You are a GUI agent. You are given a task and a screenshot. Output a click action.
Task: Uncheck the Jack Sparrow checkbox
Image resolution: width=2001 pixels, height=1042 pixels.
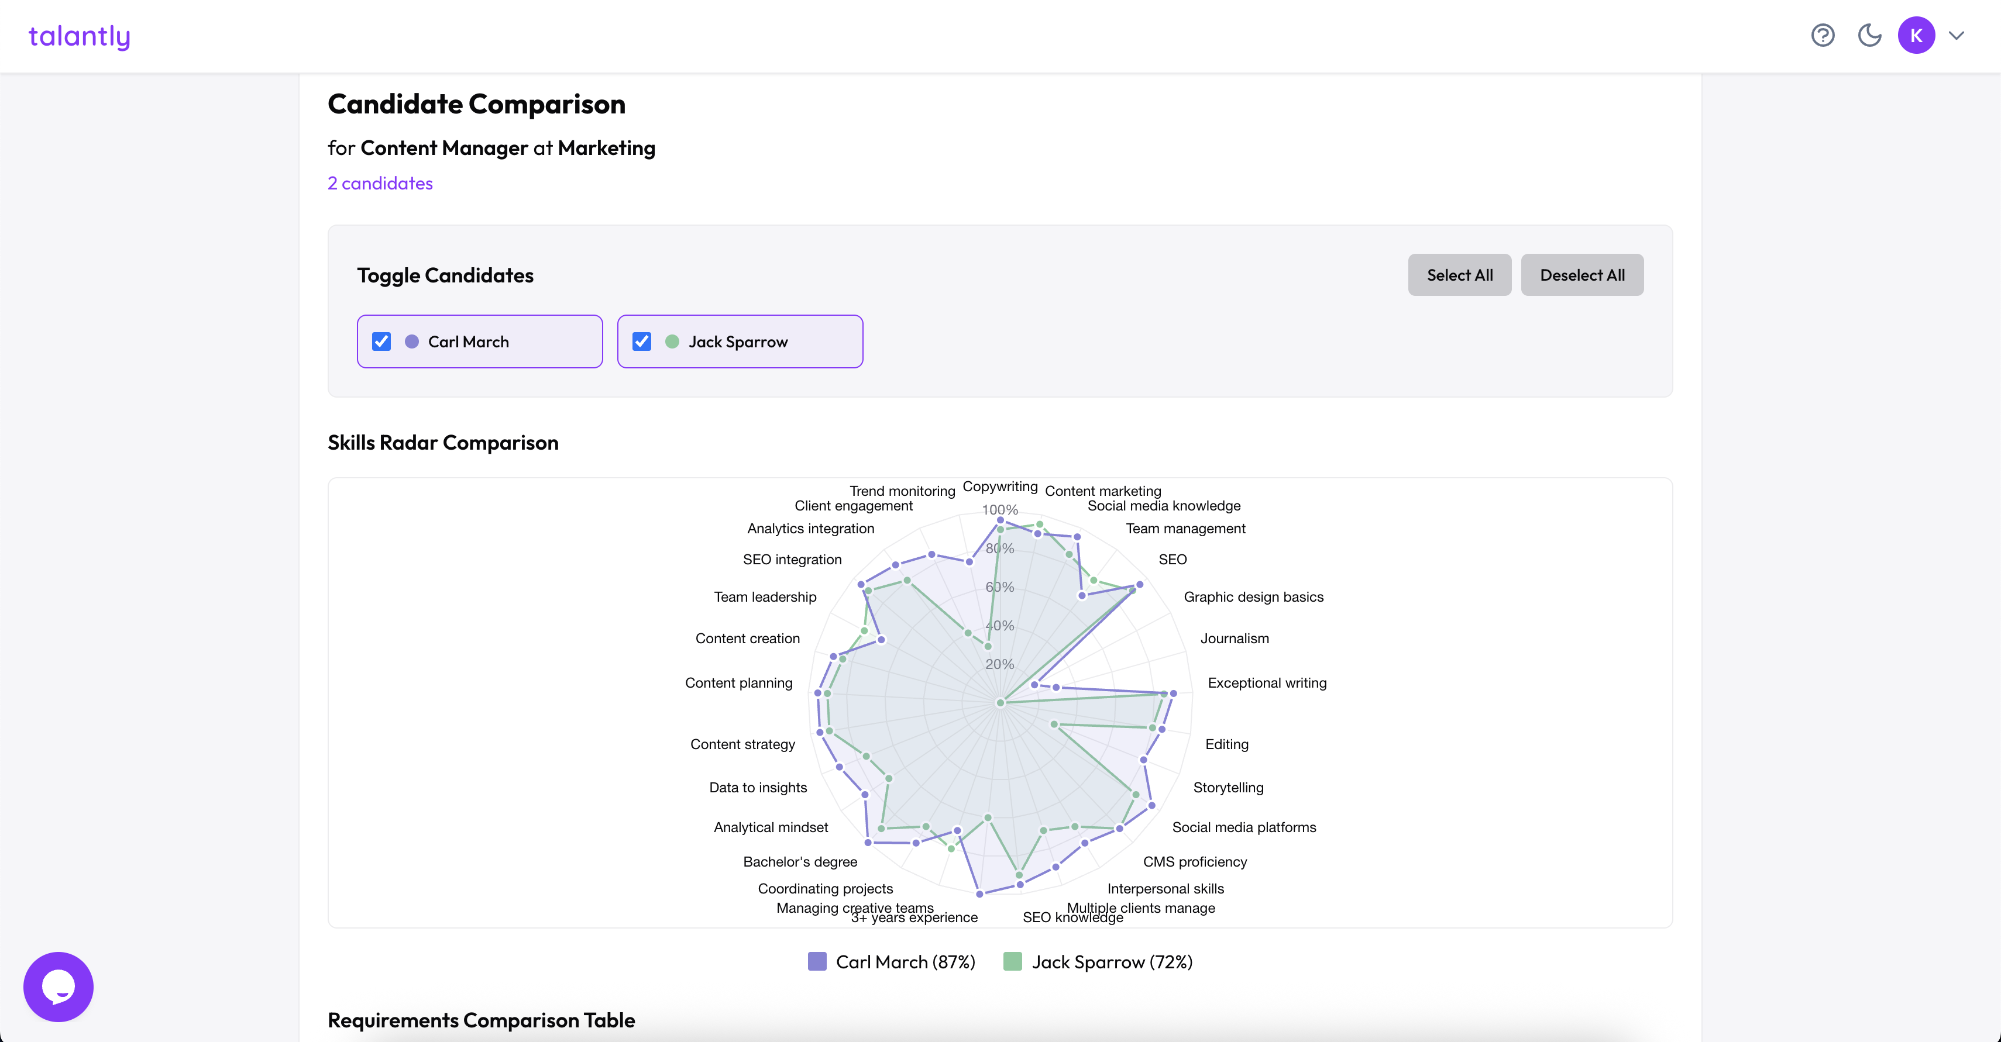point(642,341)
